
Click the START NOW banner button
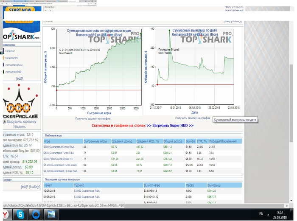coord(20,9)
